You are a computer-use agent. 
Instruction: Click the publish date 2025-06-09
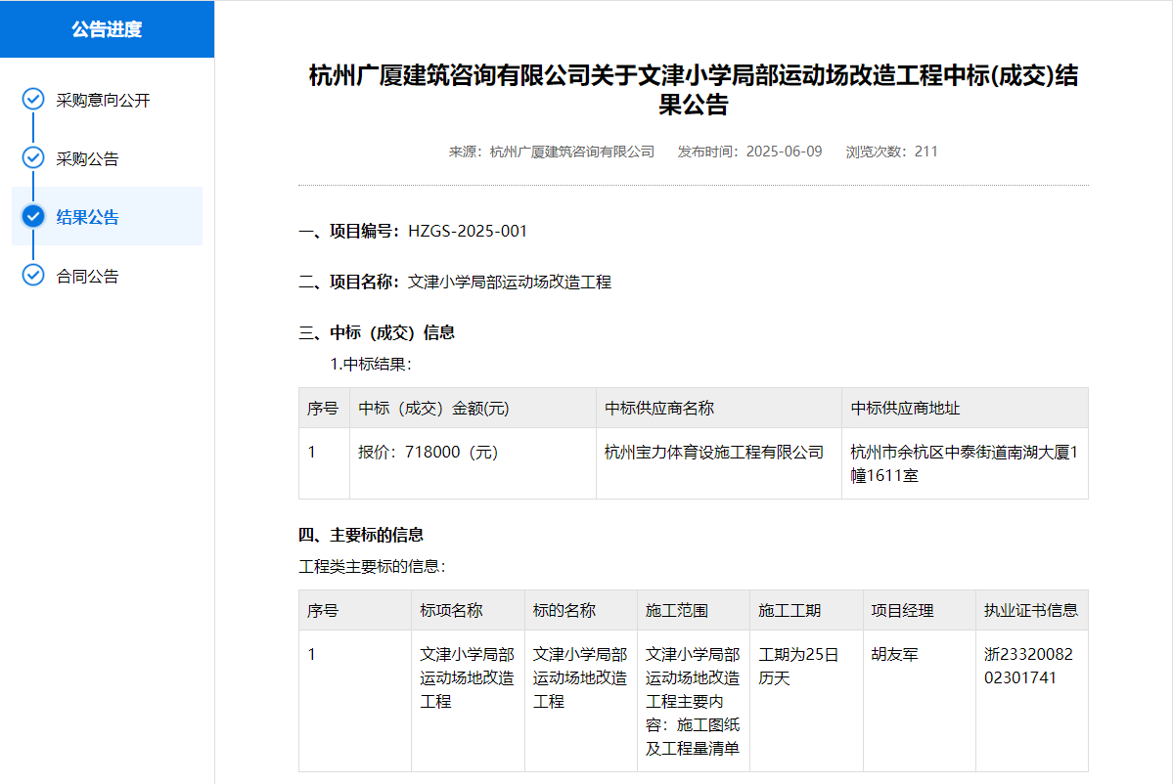(x=784, y=152)
